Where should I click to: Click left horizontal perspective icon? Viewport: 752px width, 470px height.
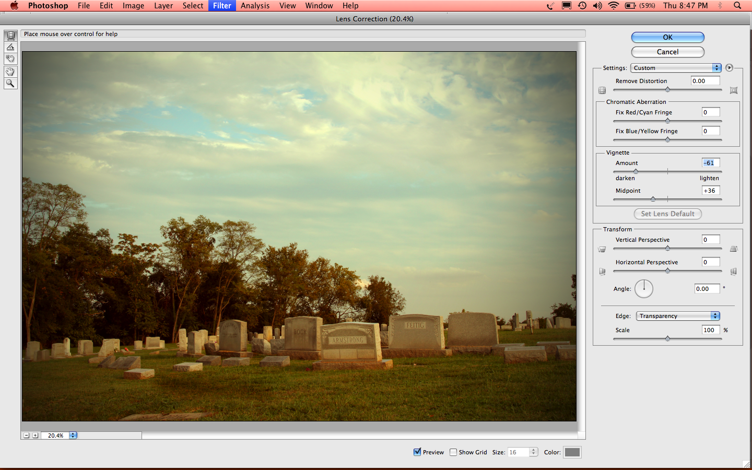pos(602,272)
